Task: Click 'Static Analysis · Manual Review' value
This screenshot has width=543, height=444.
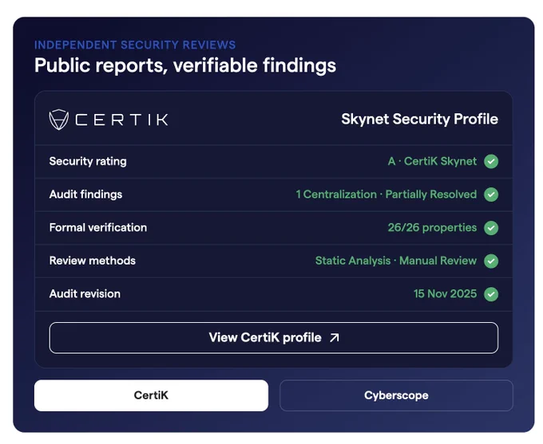Action: (x=396, y=261)
